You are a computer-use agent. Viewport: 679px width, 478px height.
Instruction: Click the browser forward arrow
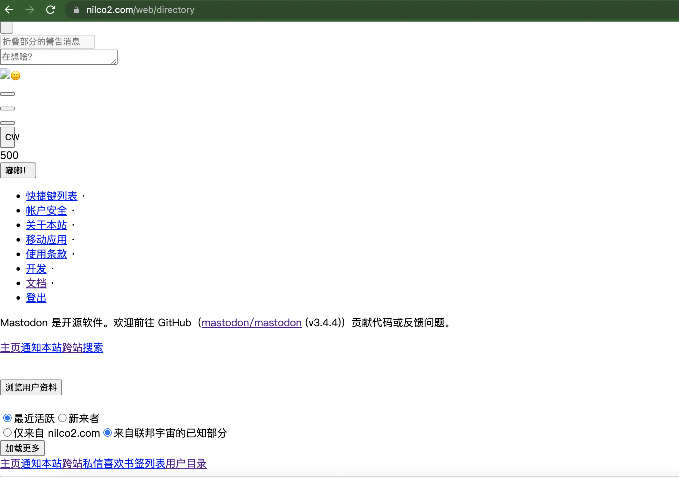point(30,10)
